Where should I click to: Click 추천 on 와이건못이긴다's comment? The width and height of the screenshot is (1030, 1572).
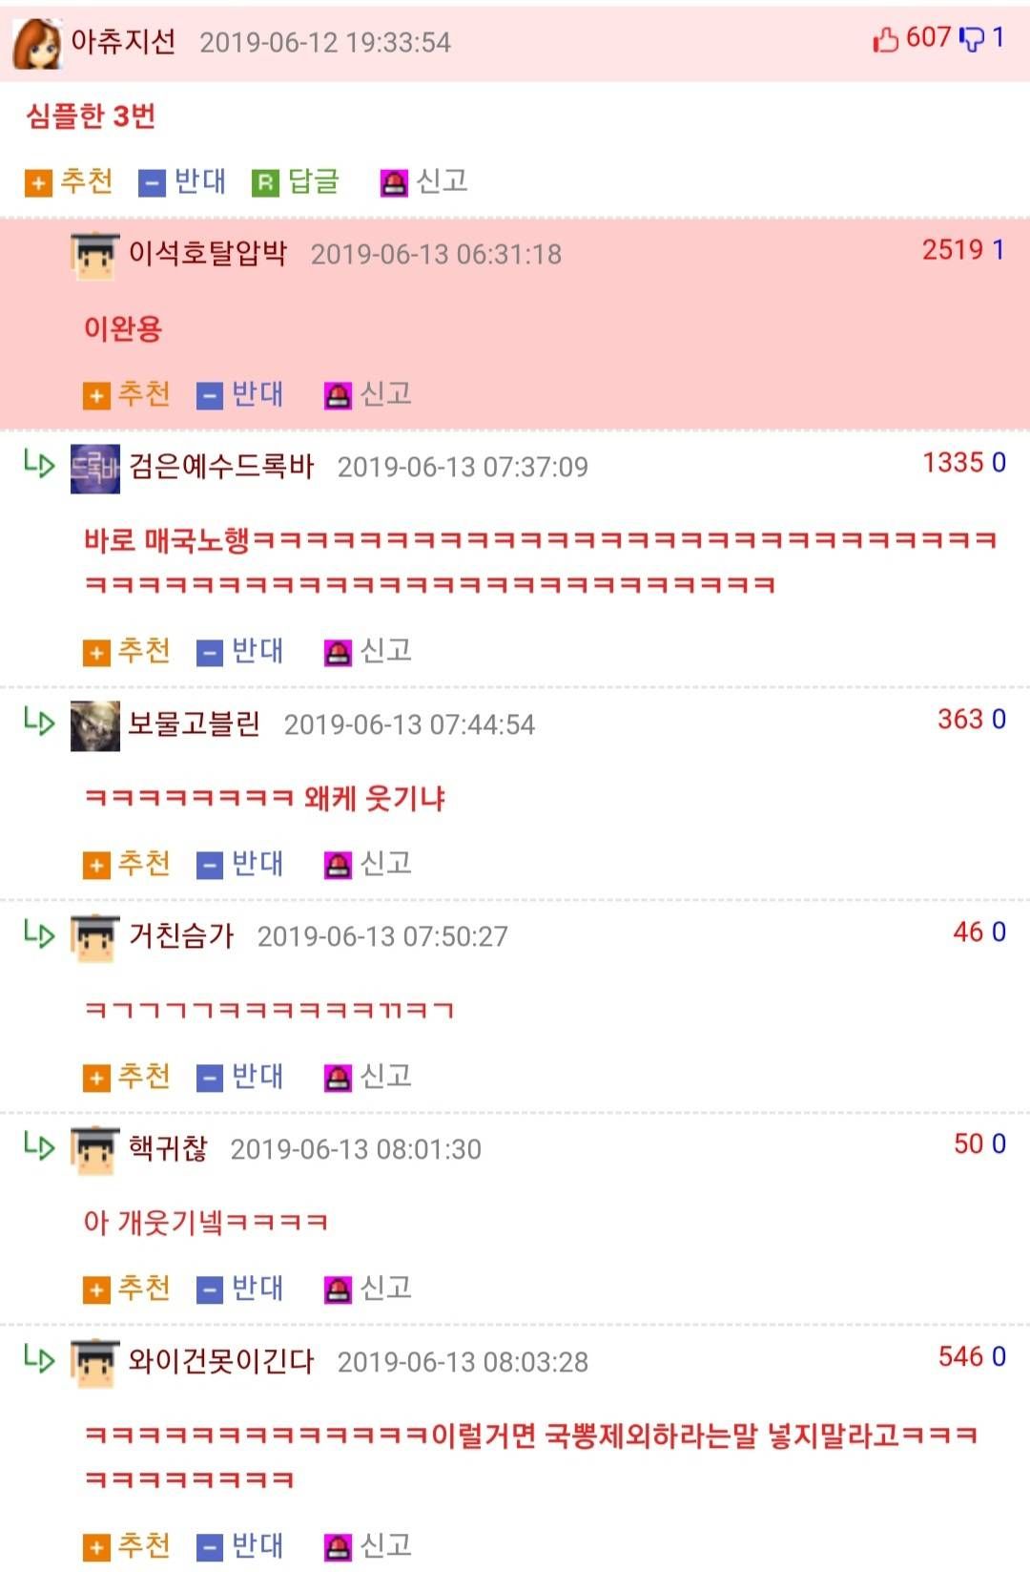(x=127, y=1545)
